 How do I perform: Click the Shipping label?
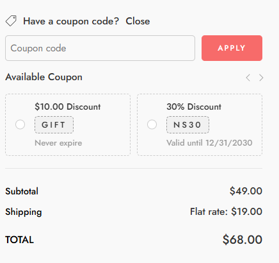click(24, 212)
